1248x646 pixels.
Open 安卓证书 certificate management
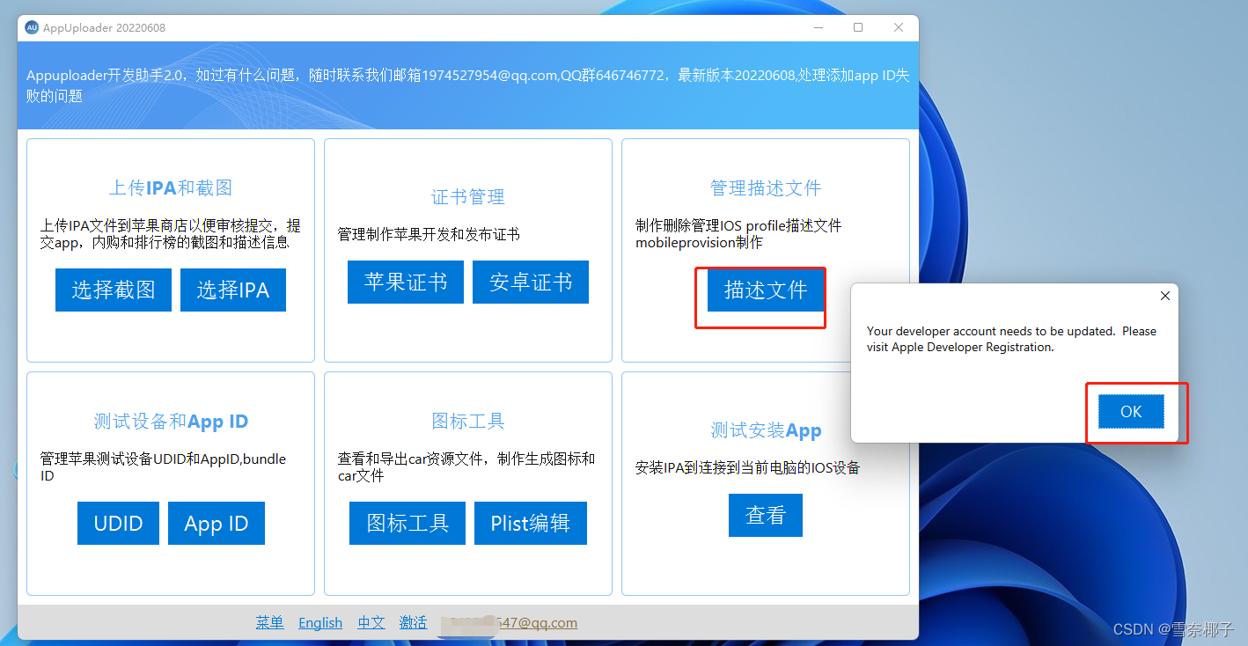click(531, 282)
